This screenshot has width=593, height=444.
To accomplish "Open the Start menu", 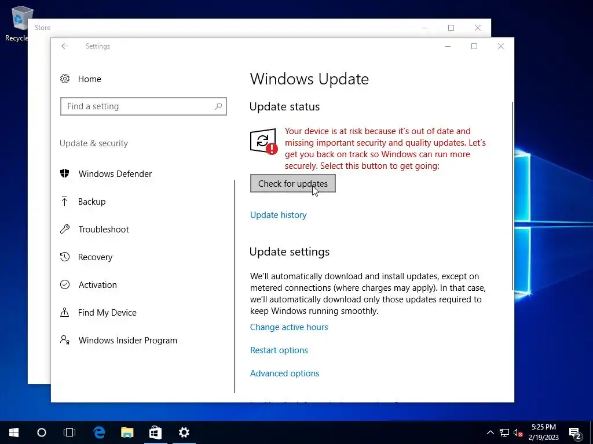I will [x=14, y=432].
